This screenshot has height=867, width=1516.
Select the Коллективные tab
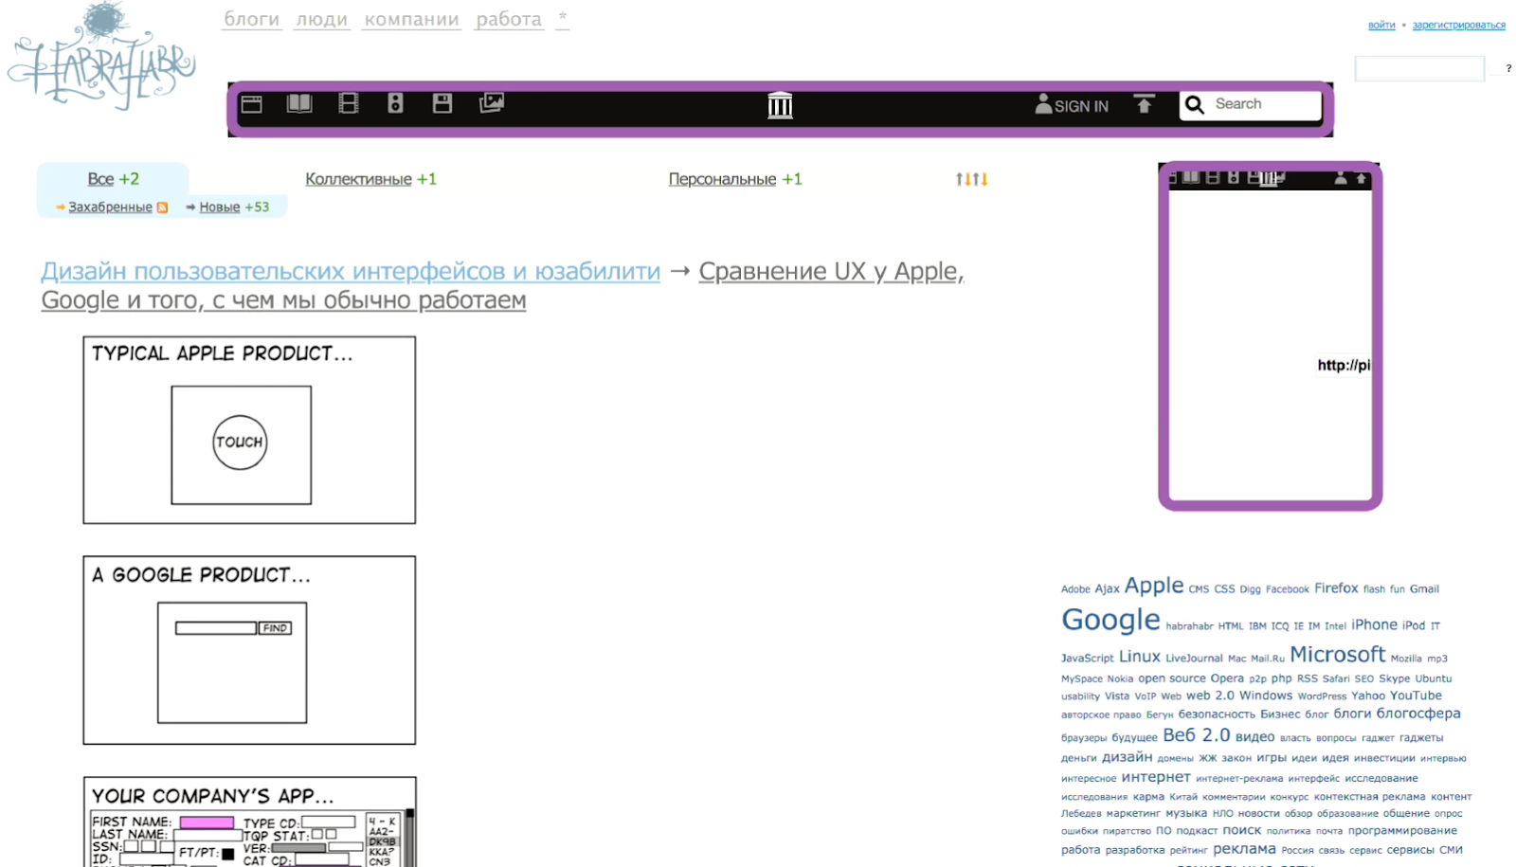click(358, 179)
